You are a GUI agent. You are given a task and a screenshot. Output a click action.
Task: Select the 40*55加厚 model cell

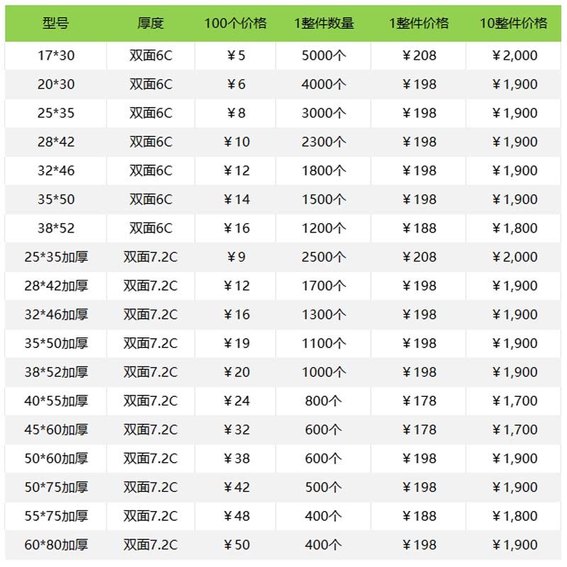tap(56, 400)
